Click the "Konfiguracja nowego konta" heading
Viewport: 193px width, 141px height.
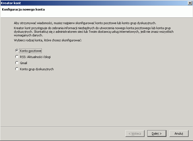(23, 9)
